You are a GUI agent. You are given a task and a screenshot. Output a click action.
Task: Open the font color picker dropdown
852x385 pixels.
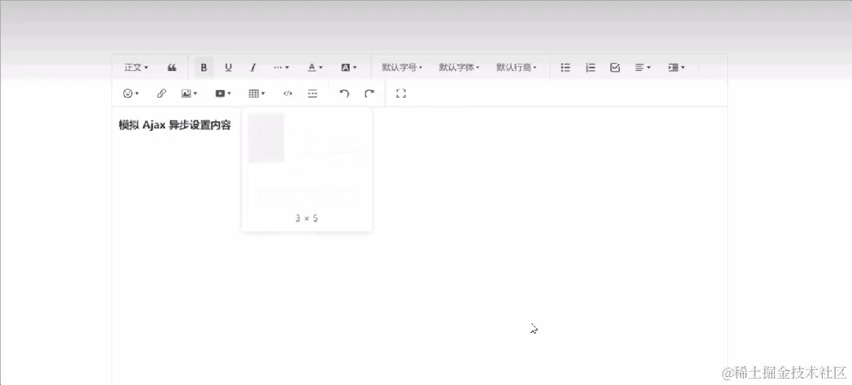(315, 67)
